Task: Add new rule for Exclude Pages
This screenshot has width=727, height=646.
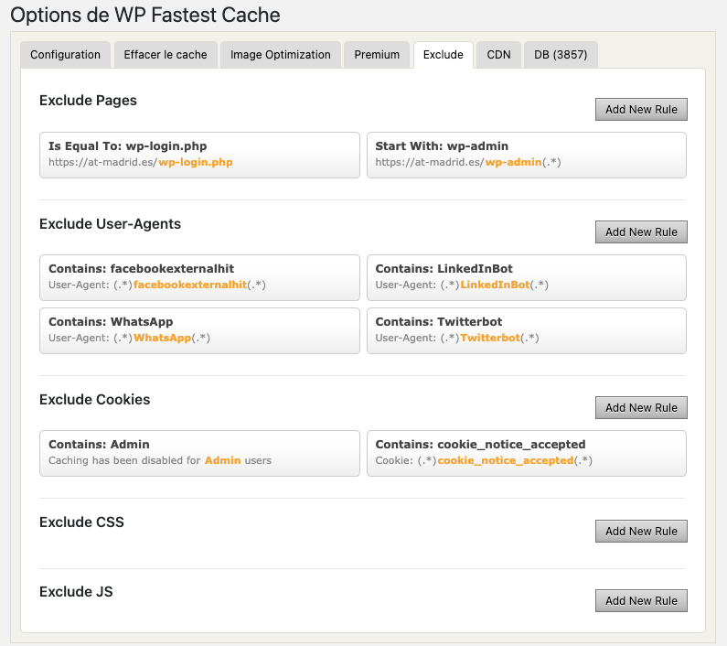Action: (641, 110)
